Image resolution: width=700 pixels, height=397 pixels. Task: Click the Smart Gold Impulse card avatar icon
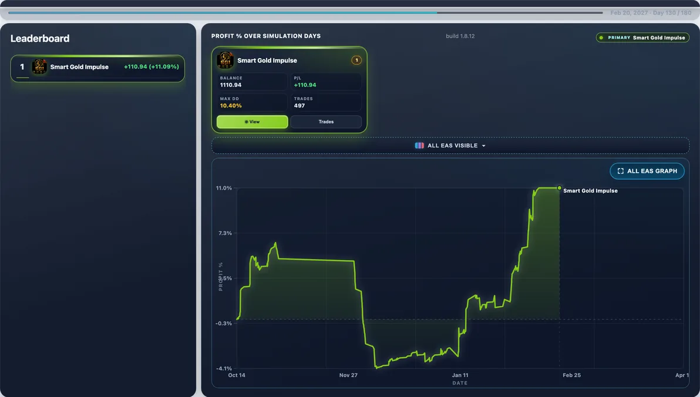(x=225, y=60)
